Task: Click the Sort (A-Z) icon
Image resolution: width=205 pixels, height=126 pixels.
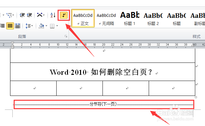Action: pos(53,15)
